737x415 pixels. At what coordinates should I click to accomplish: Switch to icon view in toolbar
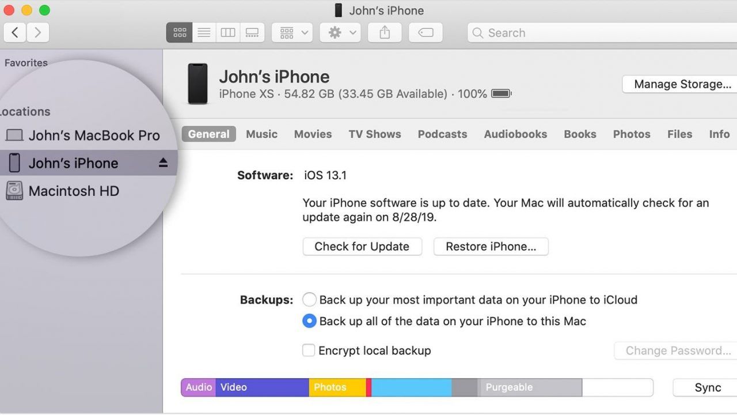(179, 33)
